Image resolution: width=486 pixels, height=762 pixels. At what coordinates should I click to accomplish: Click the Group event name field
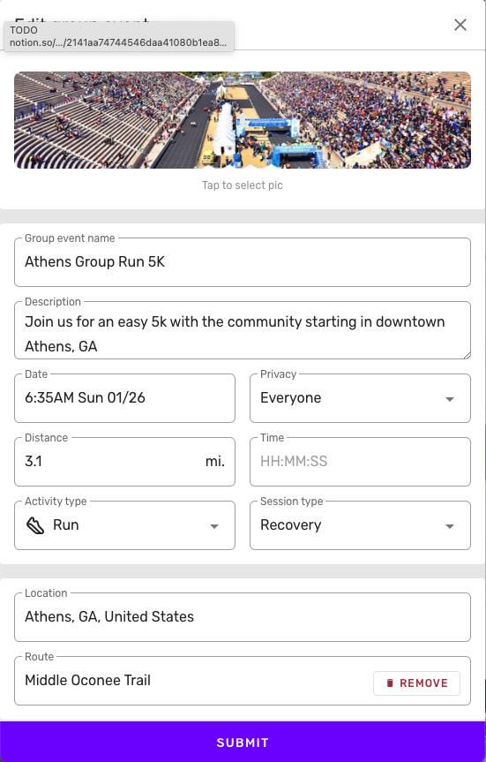(x=243, y=262)
